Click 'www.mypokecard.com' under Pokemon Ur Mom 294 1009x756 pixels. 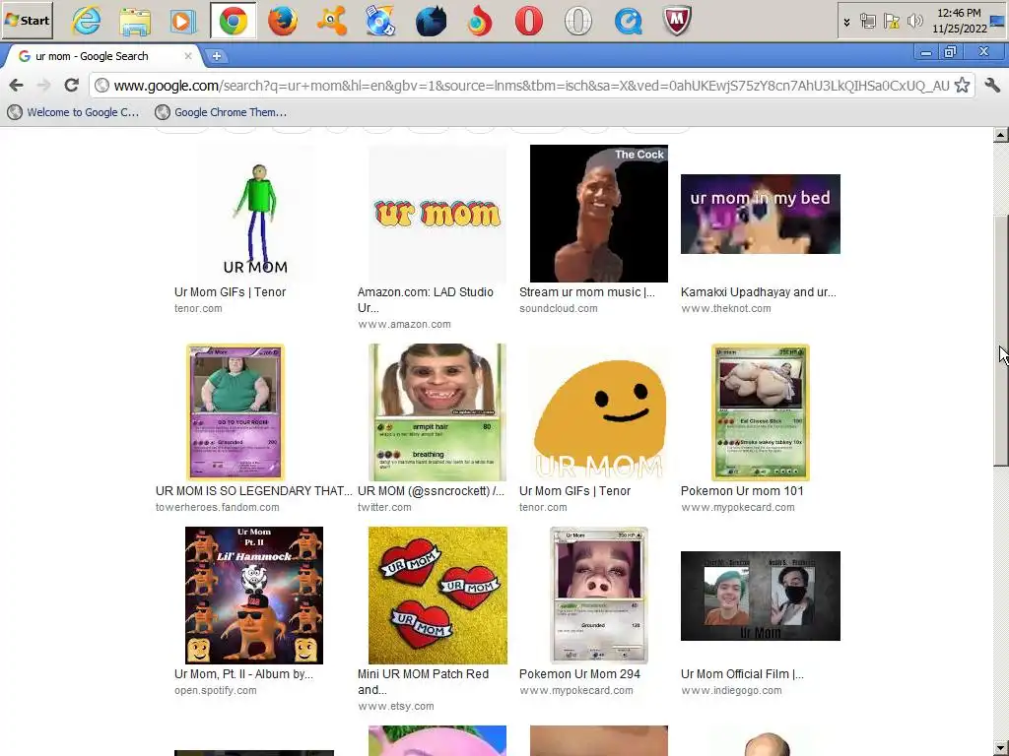click(x=575, y=690)
